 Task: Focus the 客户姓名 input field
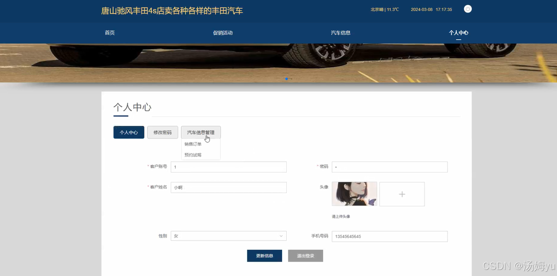(229, 187)
